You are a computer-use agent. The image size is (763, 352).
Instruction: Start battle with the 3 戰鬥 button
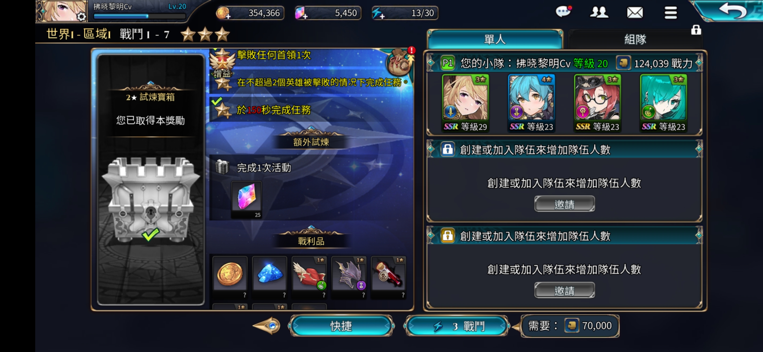(x=456, y=326)
